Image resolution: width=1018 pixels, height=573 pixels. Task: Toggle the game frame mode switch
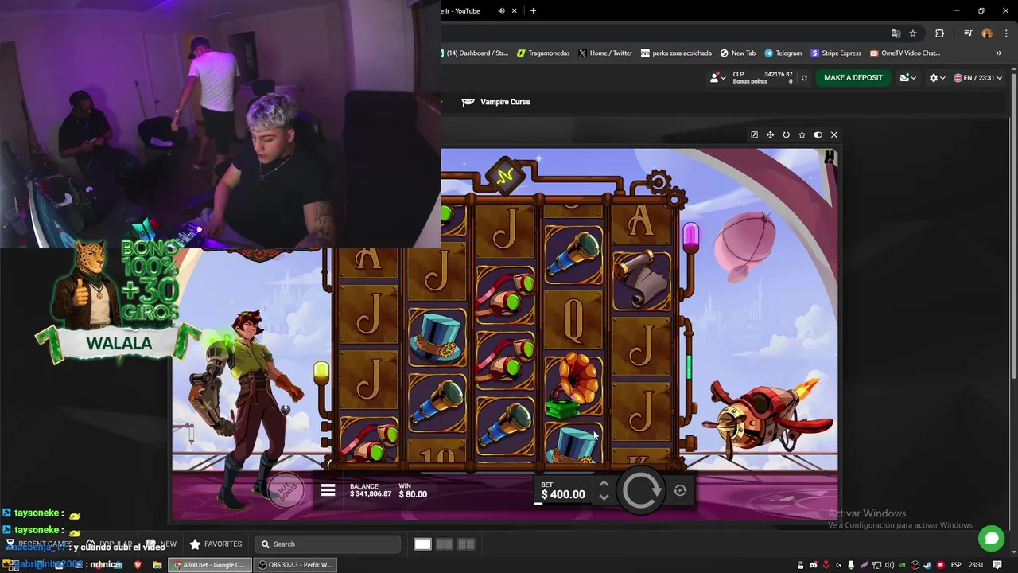pyautogui.click(x=818, y=134)
